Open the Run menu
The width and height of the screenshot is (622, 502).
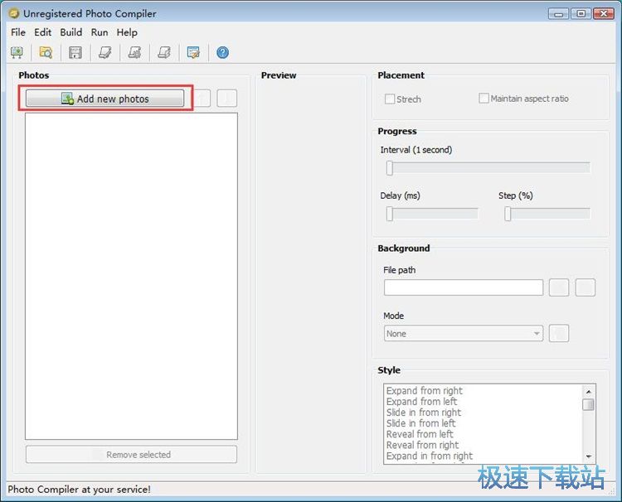(x=100, y=32)
